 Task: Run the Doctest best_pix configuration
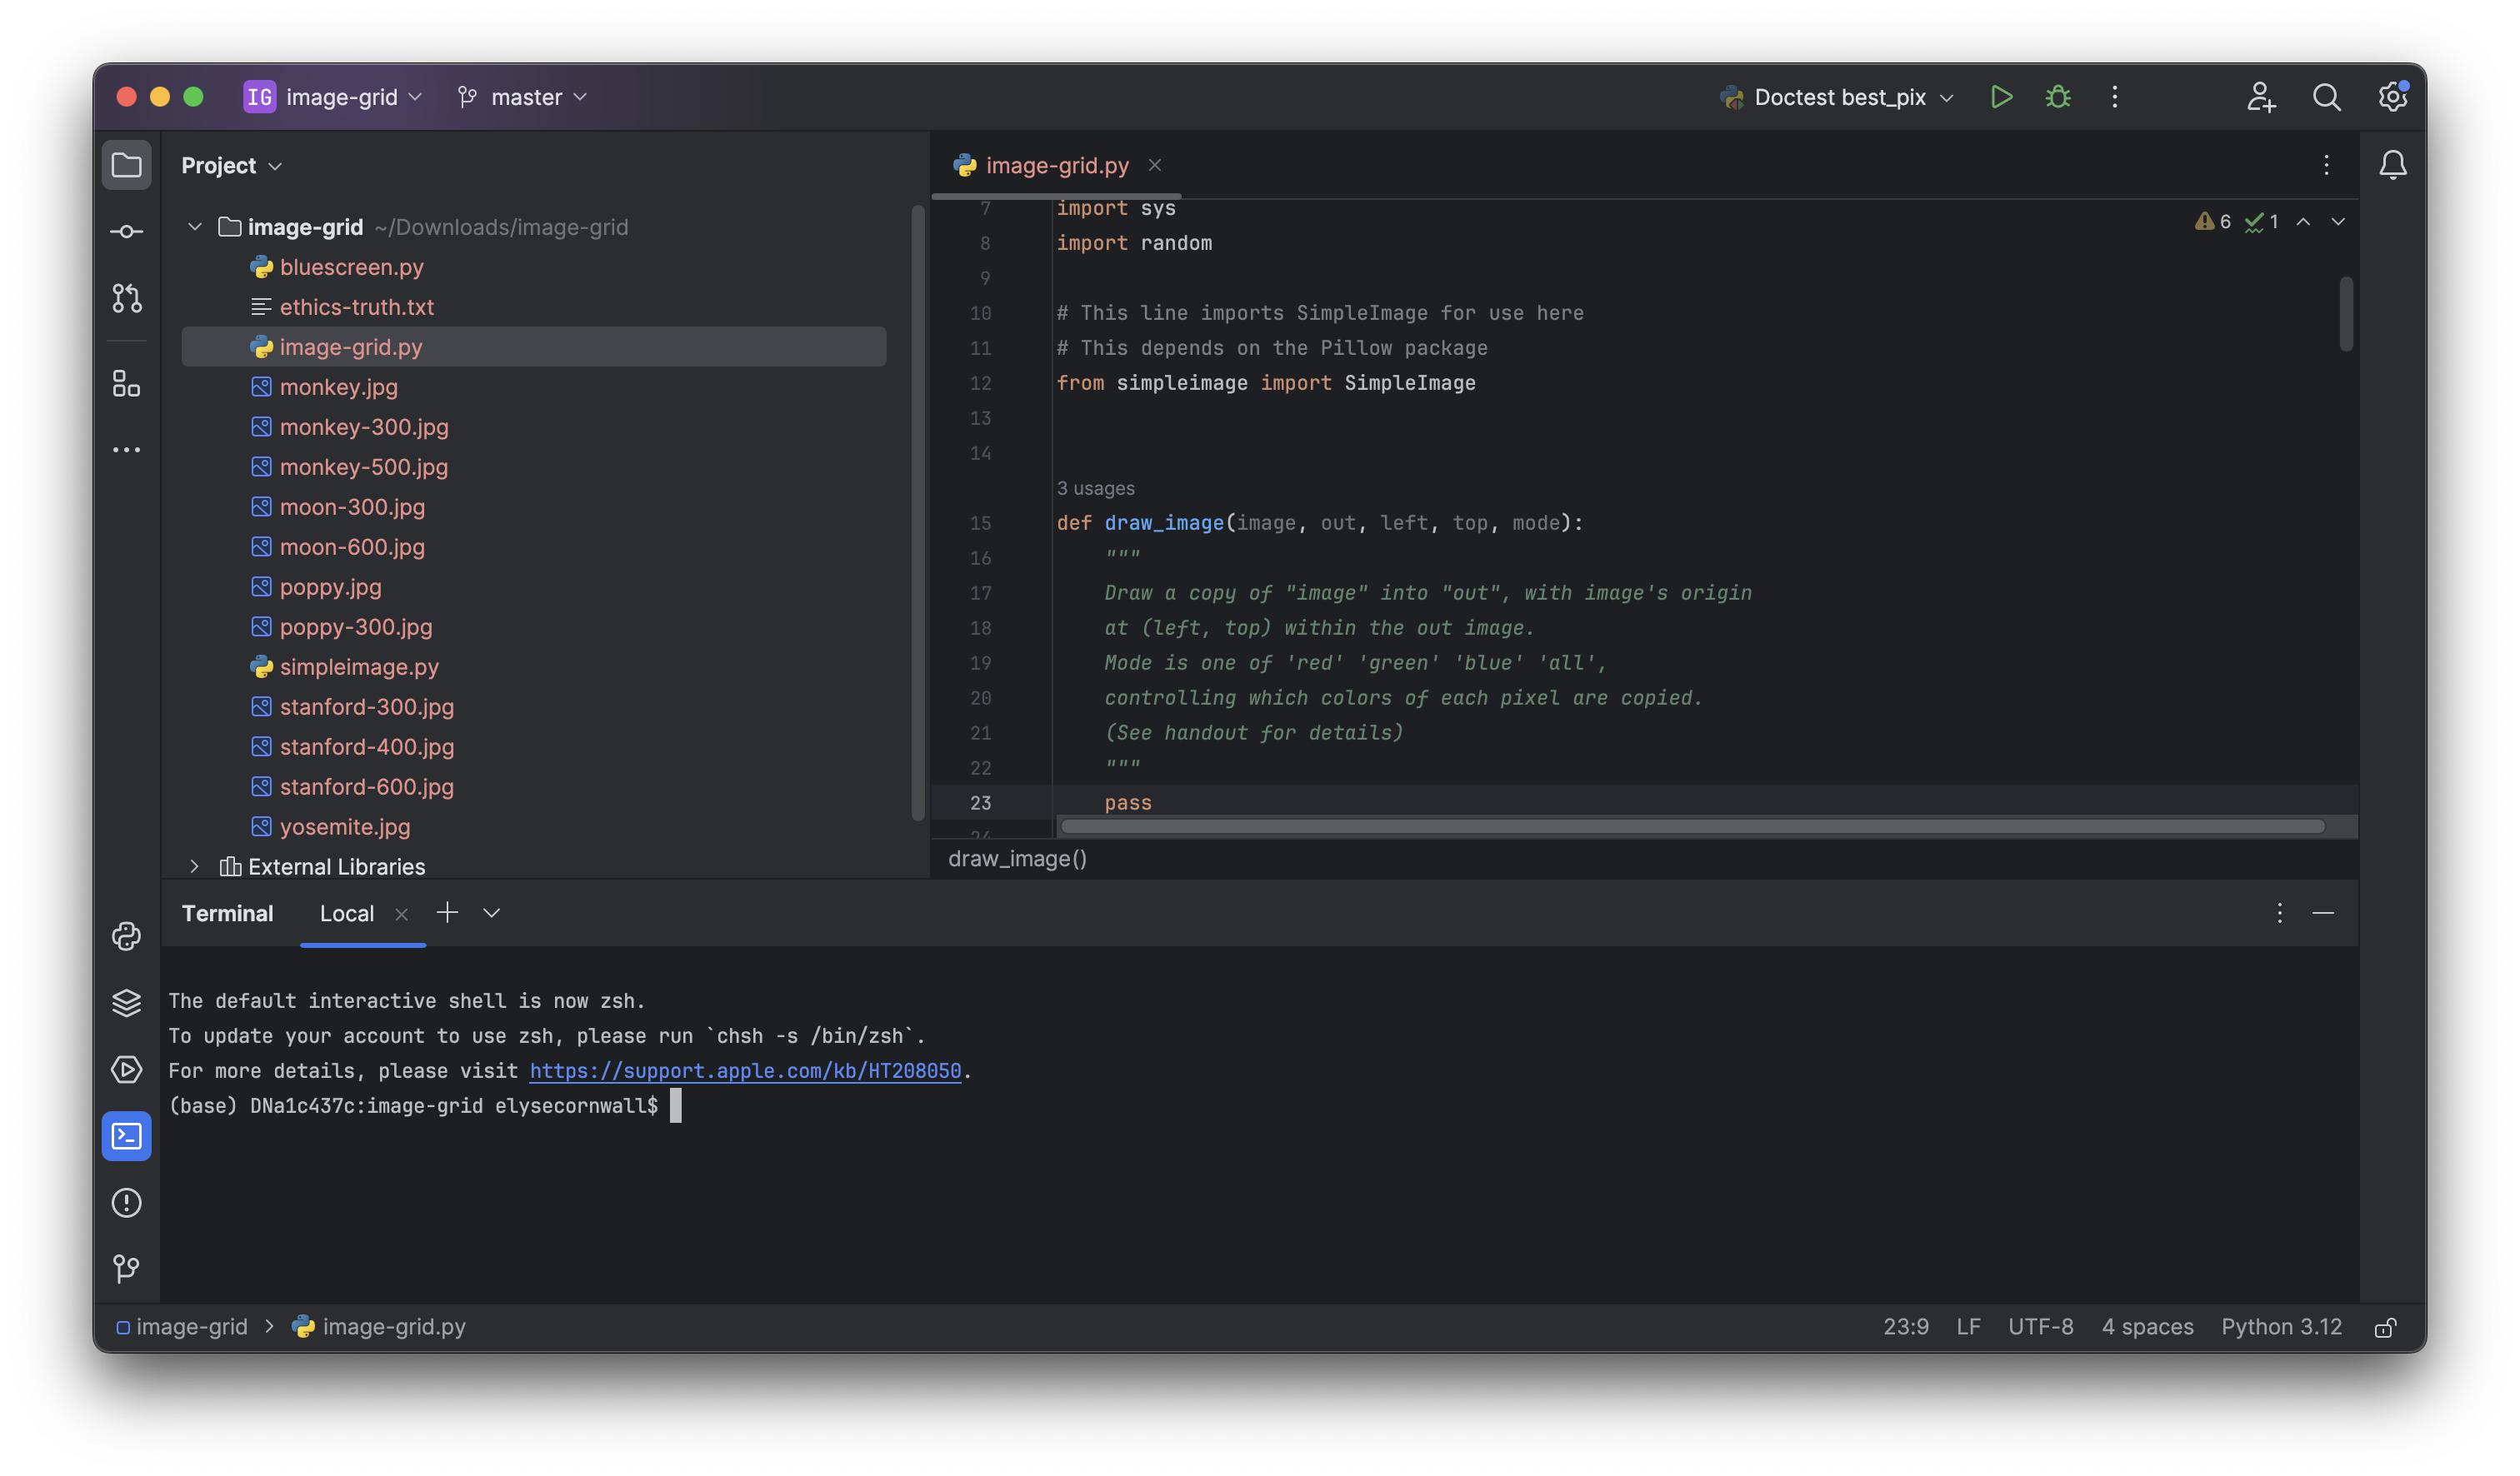click(x=2001, y=97)
